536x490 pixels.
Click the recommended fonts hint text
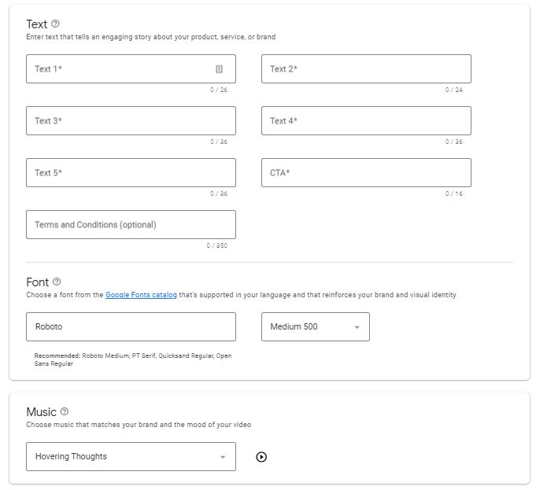coord(132,359)
